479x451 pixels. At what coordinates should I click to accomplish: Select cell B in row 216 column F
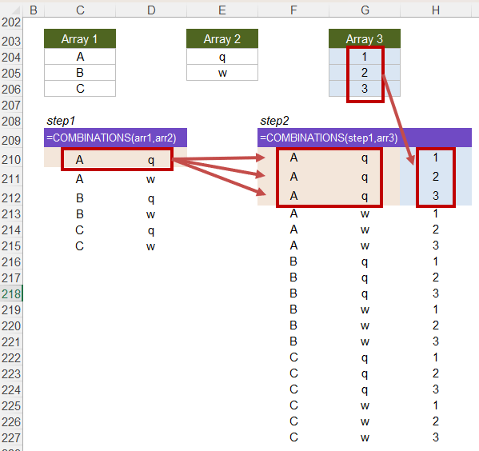point(293,261)
